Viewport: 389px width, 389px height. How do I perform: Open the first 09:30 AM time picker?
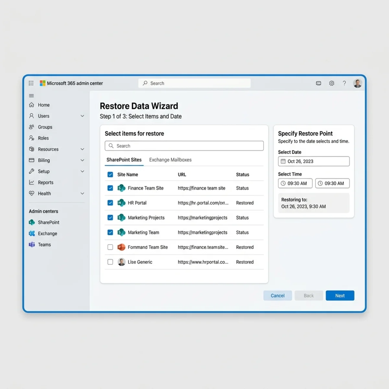[295, 183]
